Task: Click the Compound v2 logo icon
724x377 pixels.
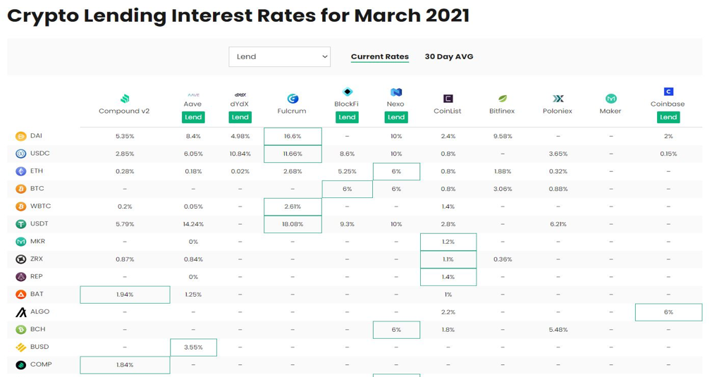Action: click(125, 99)
